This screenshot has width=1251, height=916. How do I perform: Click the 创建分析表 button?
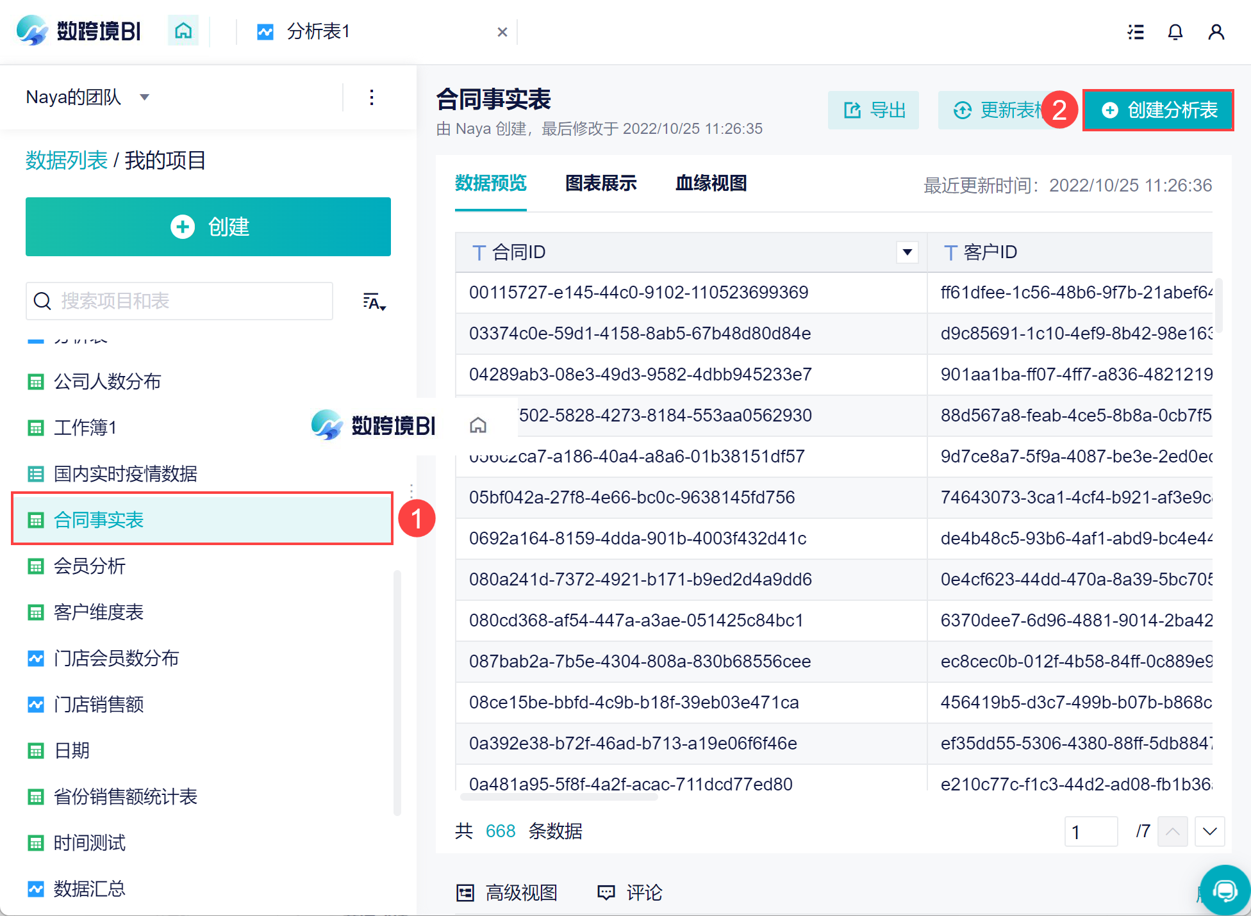(x=1158, y=110)
